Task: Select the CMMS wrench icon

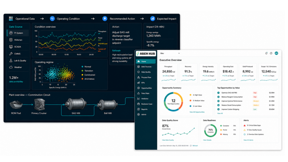Action: (x=11, y=54)
